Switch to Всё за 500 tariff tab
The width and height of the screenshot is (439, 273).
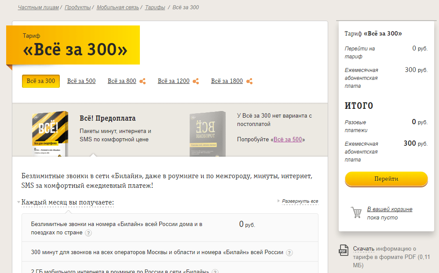pyautogui.click(x=81, y=81)
